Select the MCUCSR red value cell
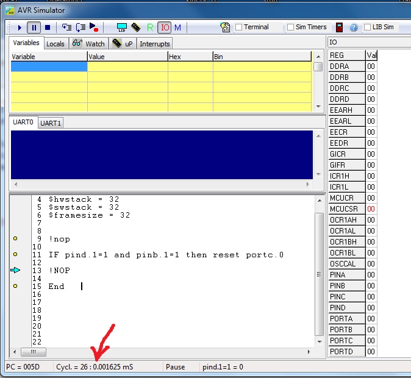411x378 pixels. (371, 209)
